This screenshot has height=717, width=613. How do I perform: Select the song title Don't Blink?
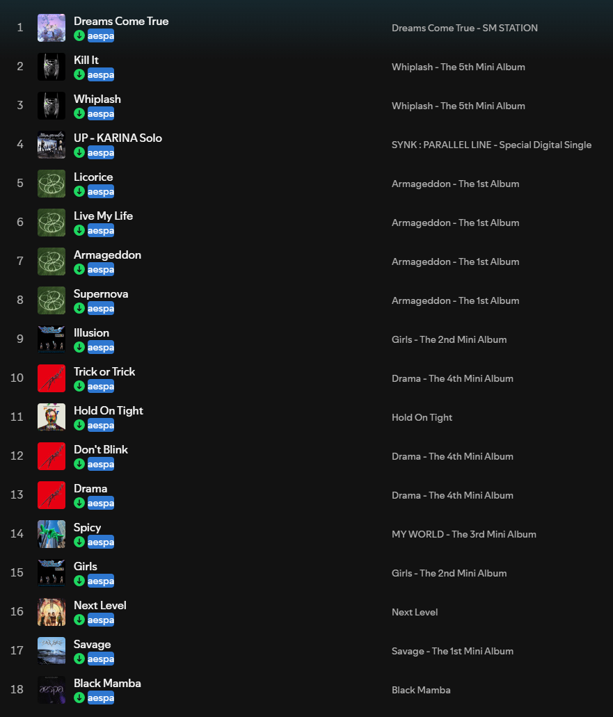pos(101,449)
